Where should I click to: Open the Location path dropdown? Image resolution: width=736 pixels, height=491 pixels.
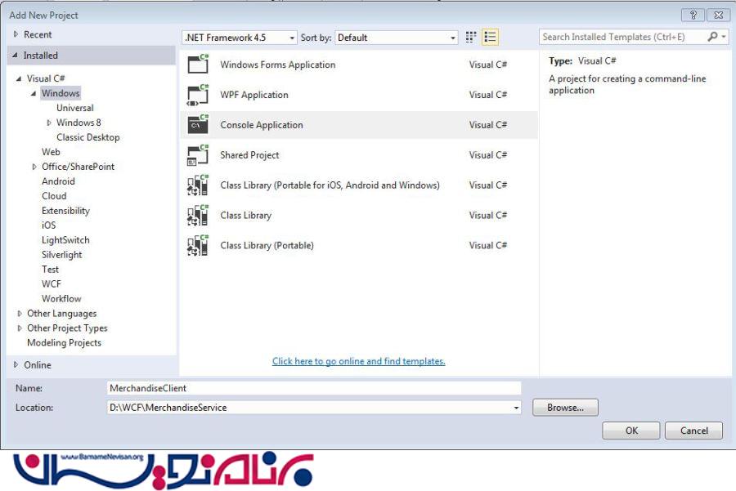[x=516, y=408]
